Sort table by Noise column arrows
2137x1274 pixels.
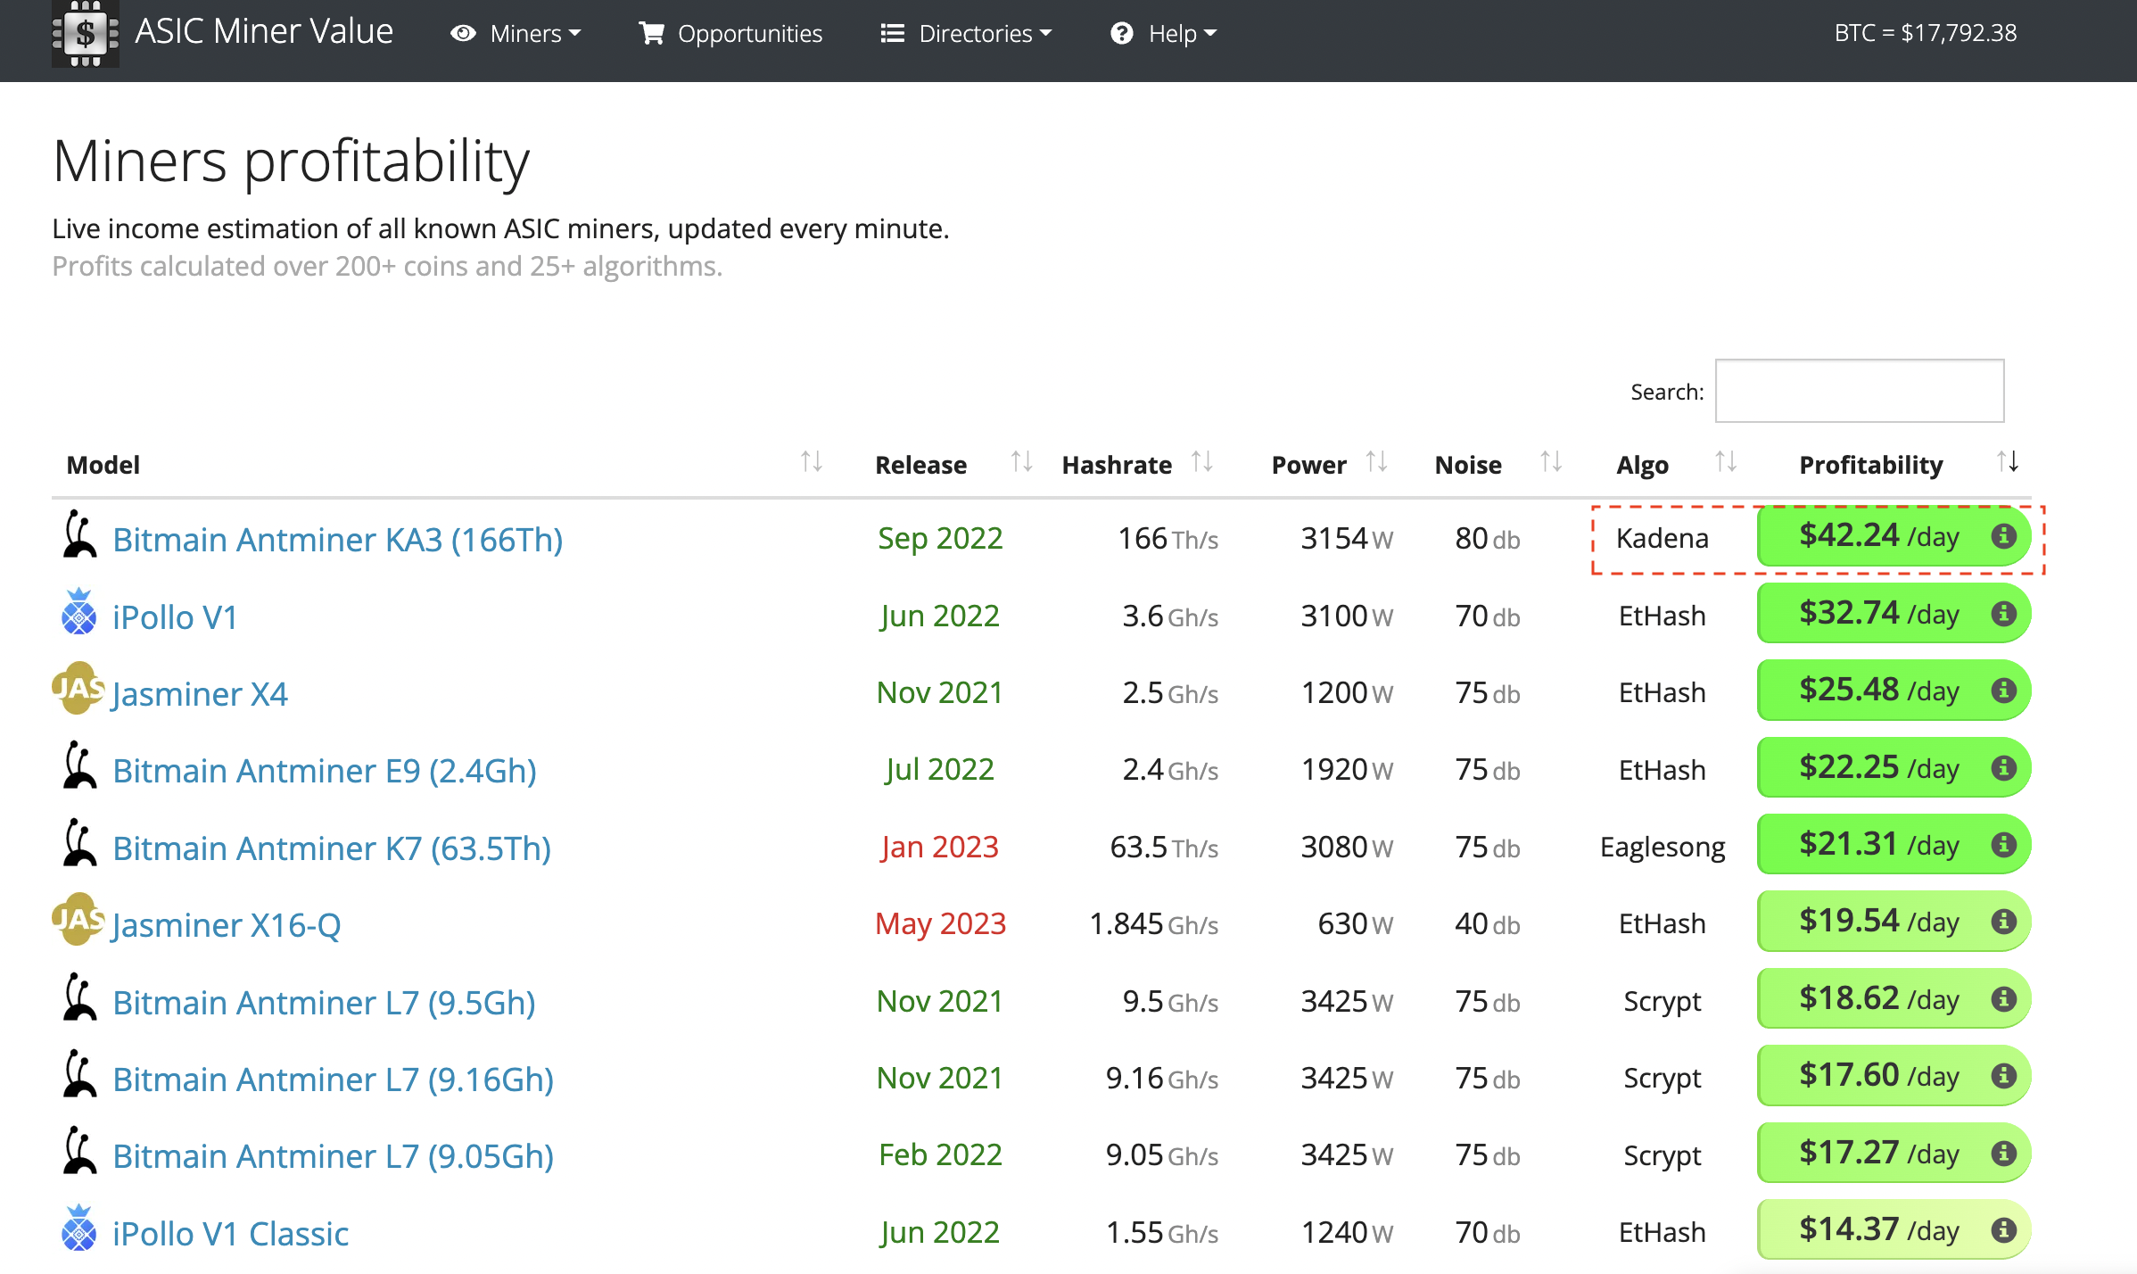pyautogui.click(x=1551, y=462)
